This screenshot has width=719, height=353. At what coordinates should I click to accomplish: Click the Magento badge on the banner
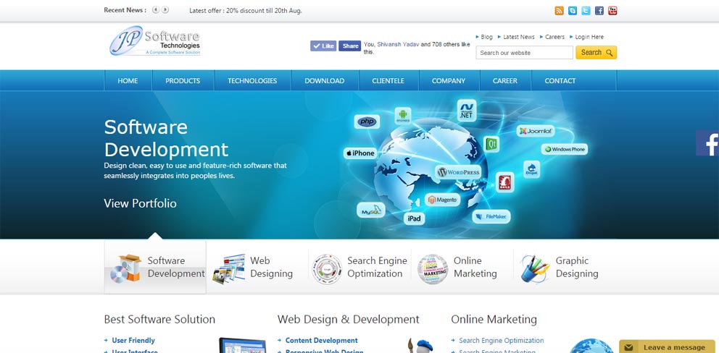443,200
